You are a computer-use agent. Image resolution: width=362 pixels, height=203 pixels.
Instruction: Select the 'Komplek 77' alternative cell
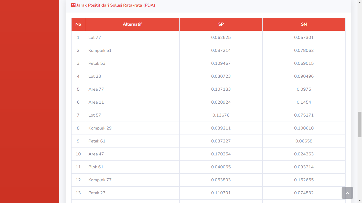pos(132,180)
